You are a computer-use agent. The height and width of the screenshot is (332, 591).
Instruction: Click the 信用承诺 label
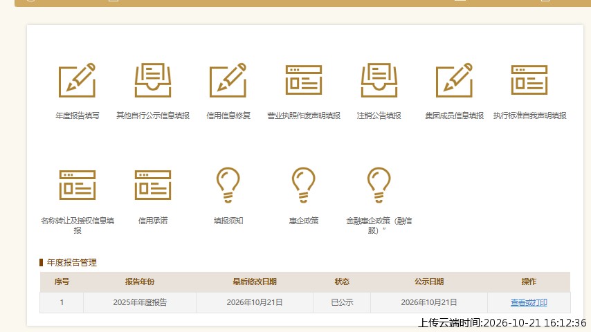(153, 221)
